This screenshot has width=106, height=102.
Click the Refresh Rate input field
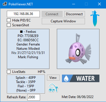click(x=34, y=97)
